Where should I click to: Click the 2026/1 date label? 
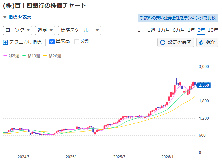click(167, 157)
